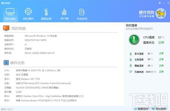This screenshot has height=111, width=170.
Task: Click the fan icon next to 风扇转速
Action: coord(131,72)
